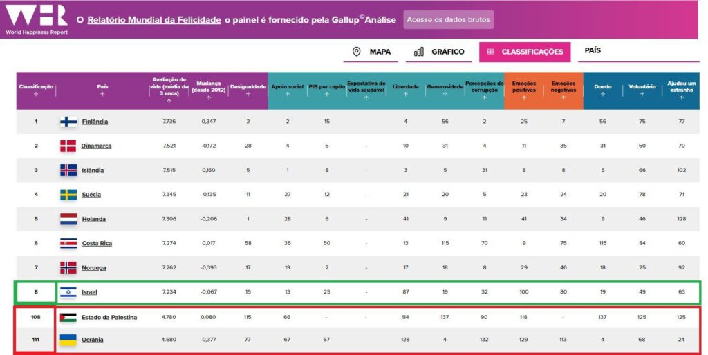
Task: Click the World Happiness Report logo
Action: [36, 19]
